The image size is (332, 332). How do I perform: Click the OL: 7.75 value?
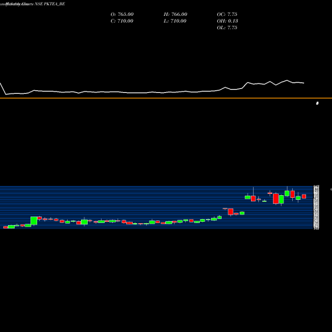227,28
